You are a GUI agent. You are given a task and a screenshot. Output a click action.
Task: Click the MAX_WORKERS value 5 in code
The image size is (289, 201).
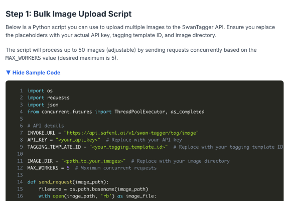pyautogui.click(x=68, y=168)
